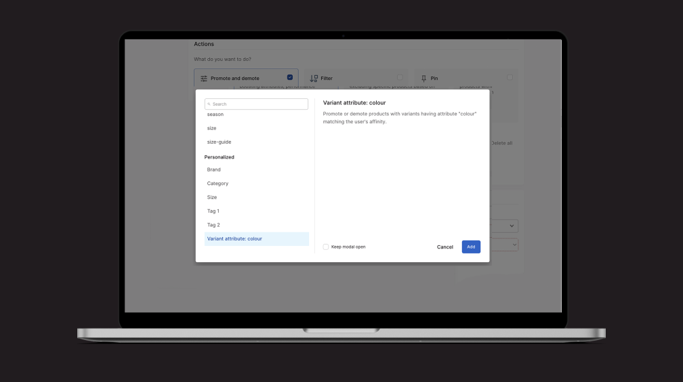Image resolution: width=683 pixels, height=382 pixels.
Task: Click the Promote and demote sliders icon
Action: coord(204,79)
